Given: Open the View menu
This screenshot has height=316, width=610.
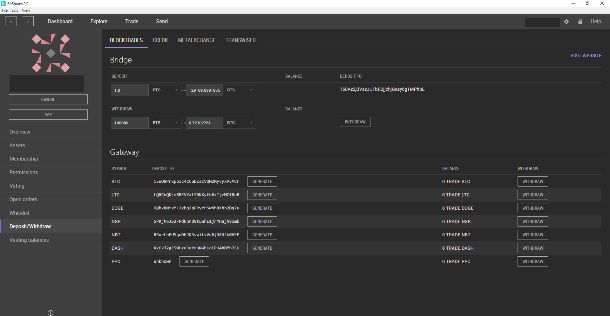Looking at the screenshot, I should [x=26, y=10].
